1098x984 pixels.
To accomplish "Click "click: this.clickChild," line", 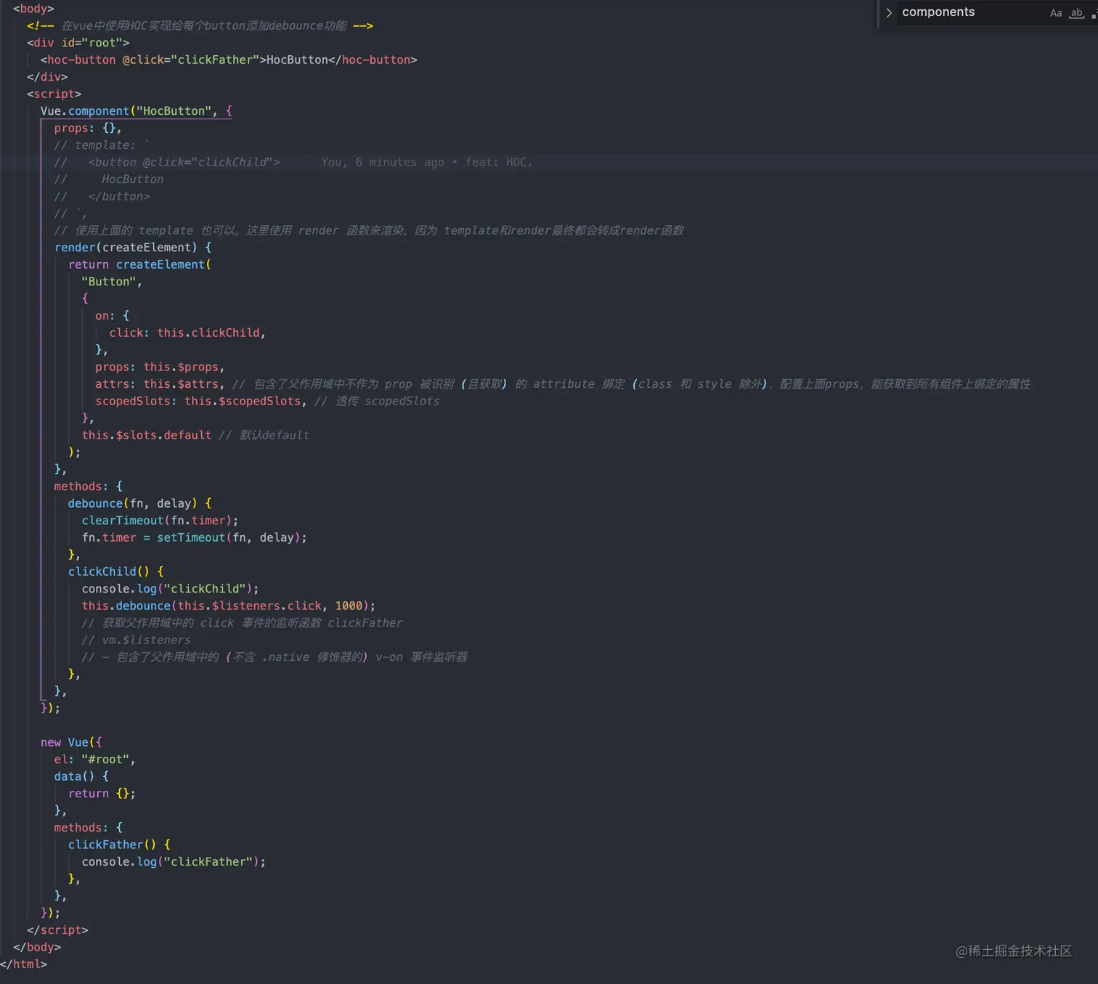I will tap(187, 333).
